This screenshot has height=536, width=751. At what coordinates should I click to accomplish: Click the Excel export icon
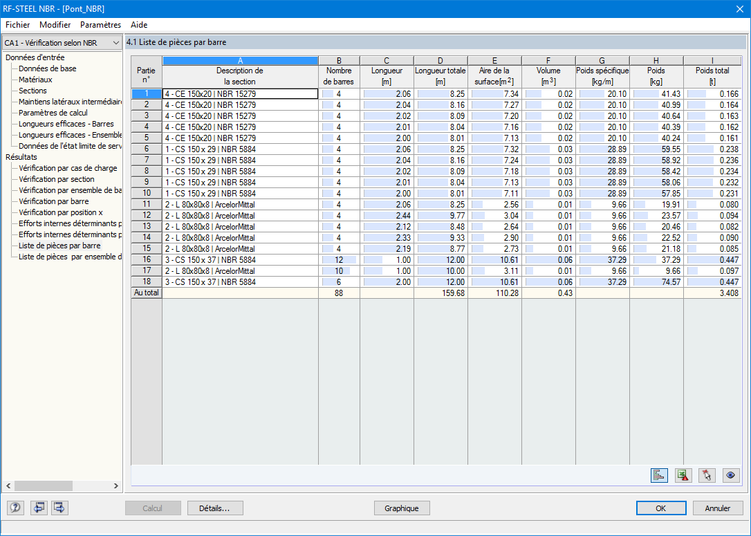pyautogui.click(x=683, y=475)
